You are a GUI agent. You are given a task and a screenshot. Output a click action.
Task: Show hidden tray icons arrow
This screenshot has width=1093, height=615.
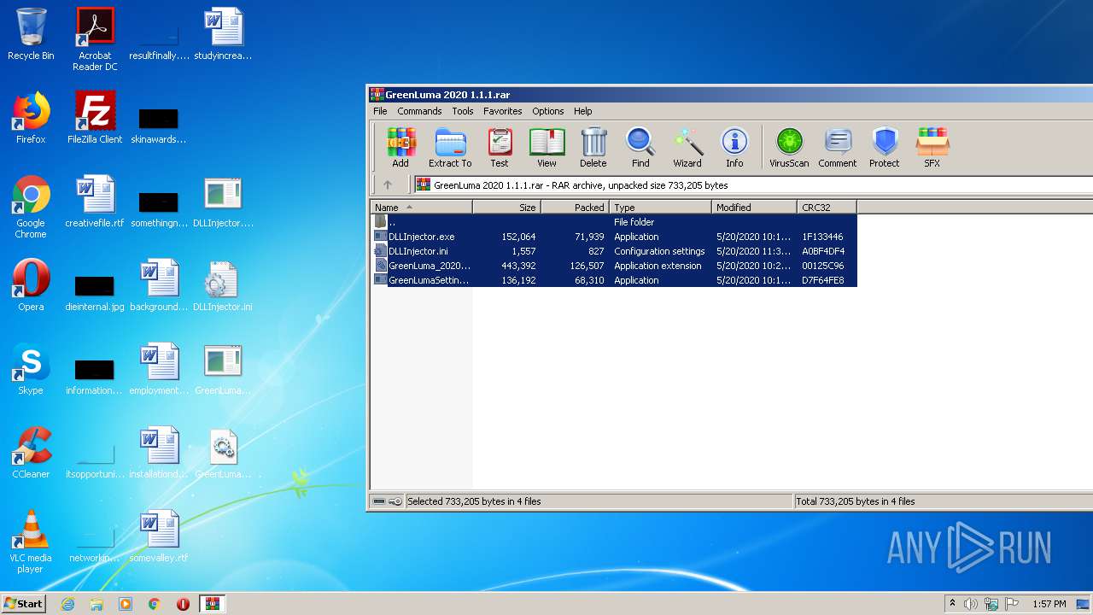click(x=952, y=604)
